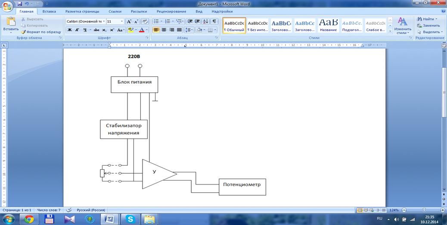Image resolution: width=447 pixels, height=225 pixels.
Task: Click the Save icon in Quick Access Toolbar
Action: [19, 4]
